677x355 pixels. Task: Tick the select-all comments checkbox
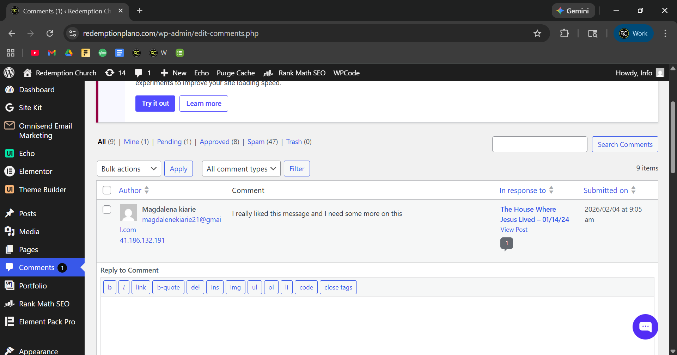coord(107,190)
